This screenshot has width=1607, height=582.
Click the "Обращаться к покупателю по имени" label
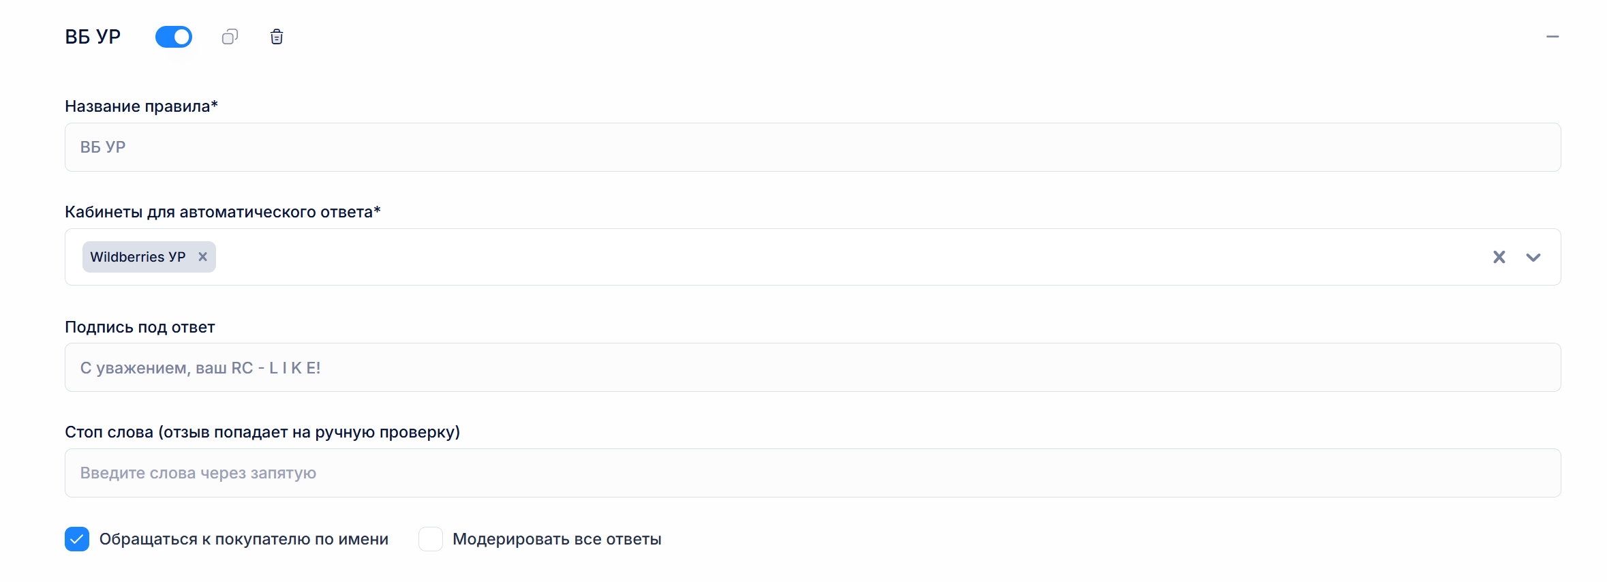click(243, 539)
